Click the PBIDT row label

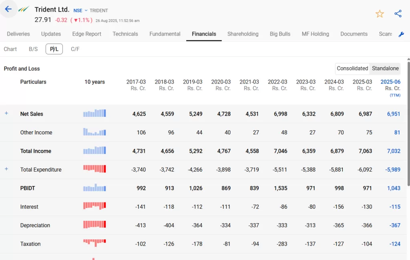click(28, 188)
